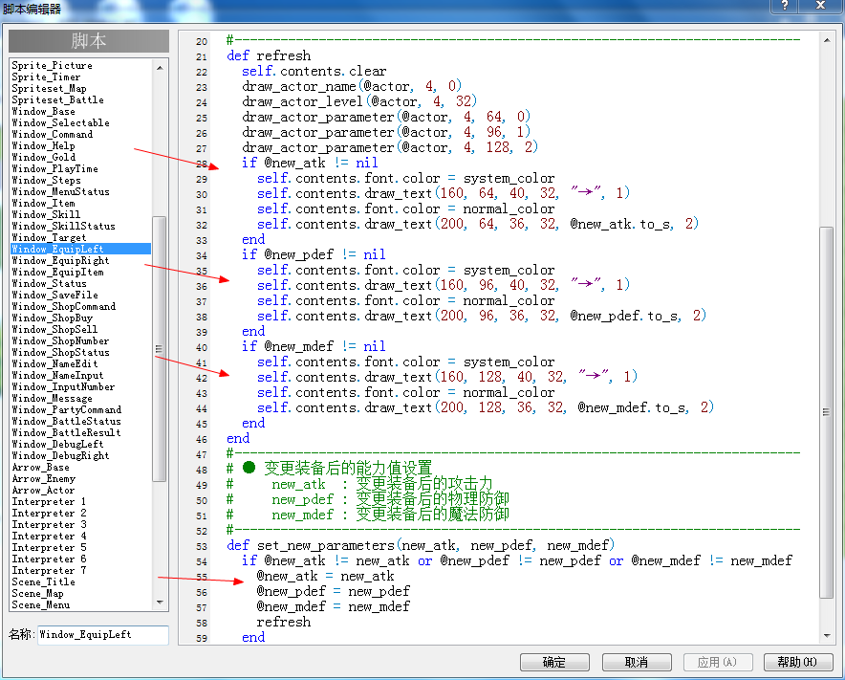Open help with the 帮助(H) button
Screen dimensions: 845x680
pyautogui.click(x=798, y=662)
